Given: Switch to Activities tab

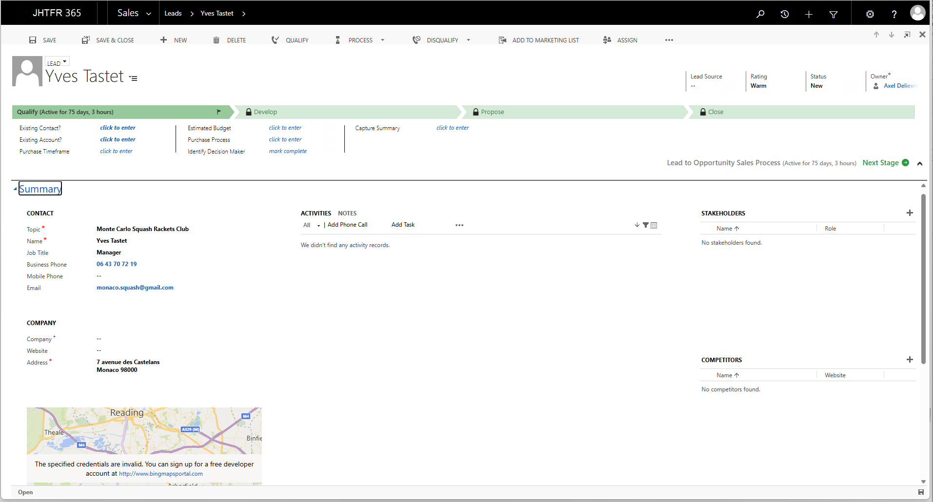Looking at the screenshot, I should pos(316,213).
